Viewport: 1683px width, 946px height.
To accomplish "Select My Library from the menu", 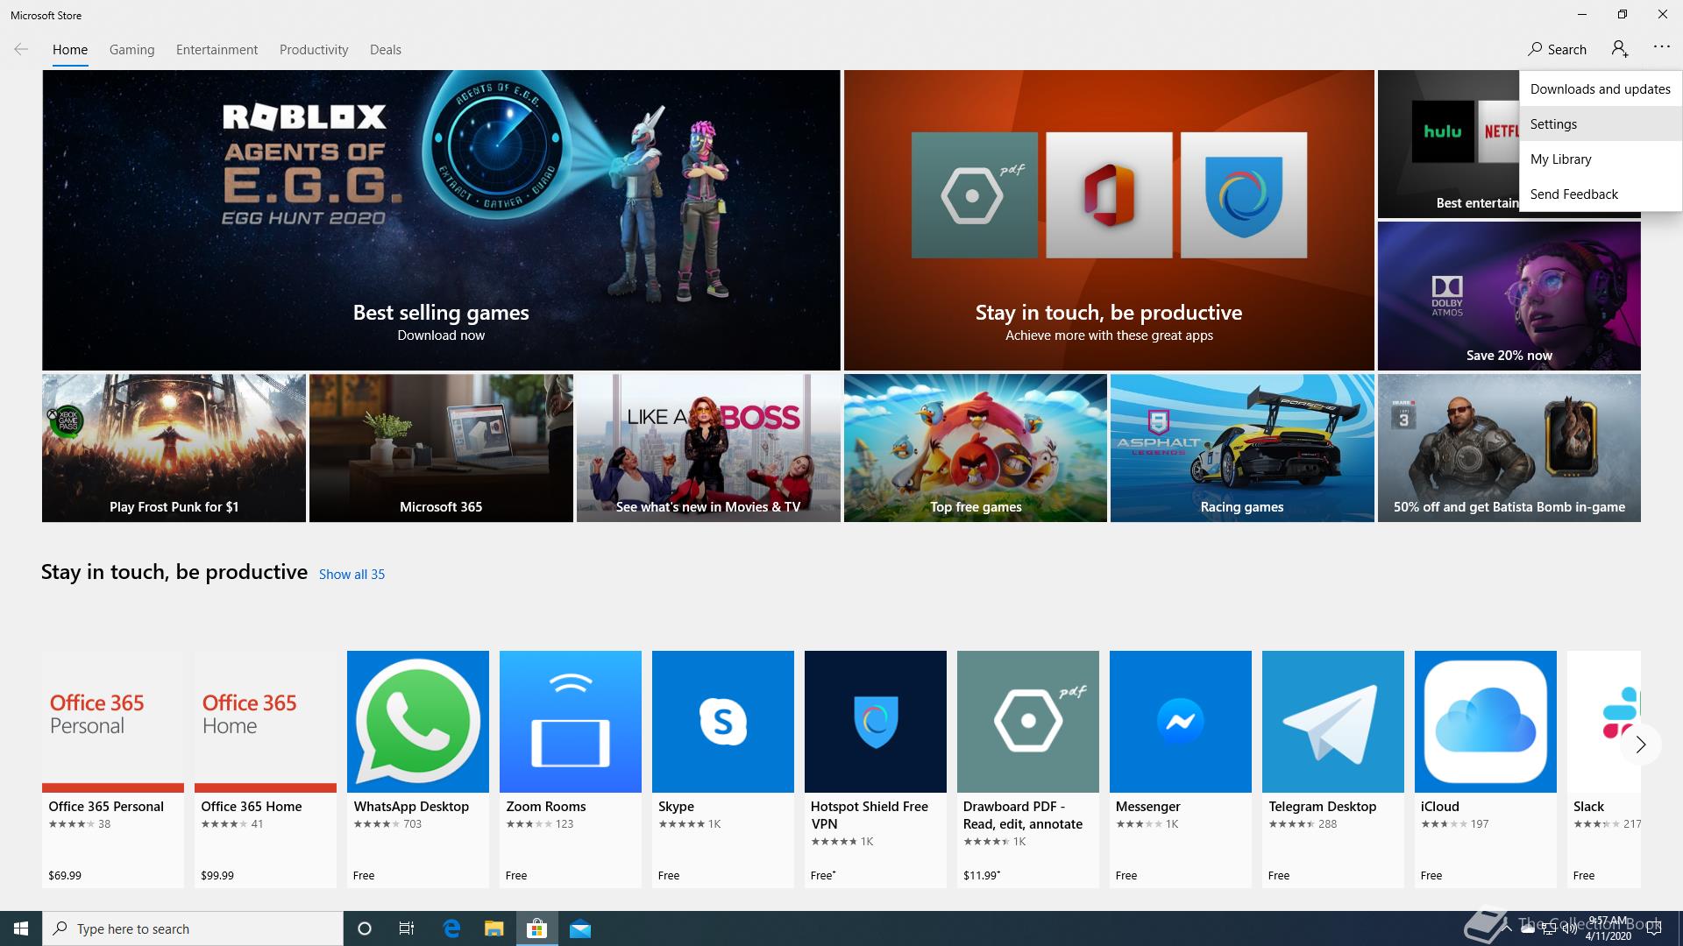I will click(x=1601, y=159).
